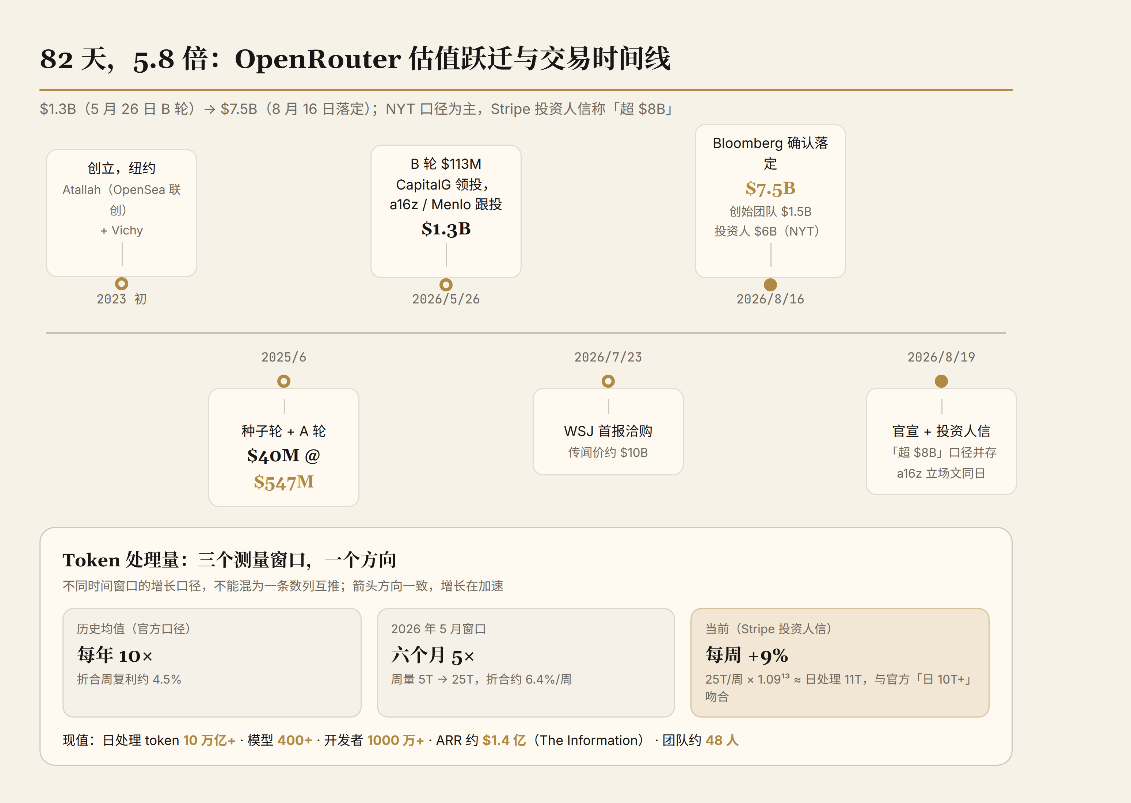Click the 2026/8/16 filled timeline marker
1131x803 pixels.
770,284
